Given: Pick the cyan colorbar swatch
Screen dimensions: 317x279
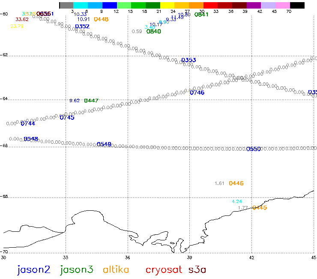Looking at the screenshot, I should [x=81, y=6].
